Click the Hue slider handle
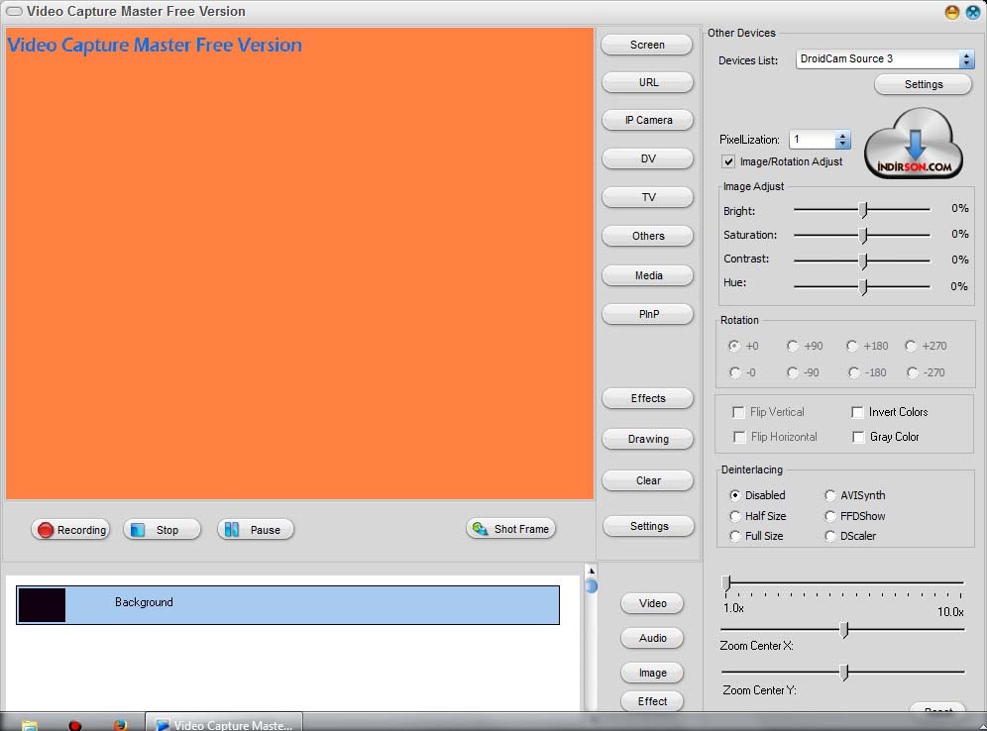Viewport: 987px width, 731px height. point(864,287)
